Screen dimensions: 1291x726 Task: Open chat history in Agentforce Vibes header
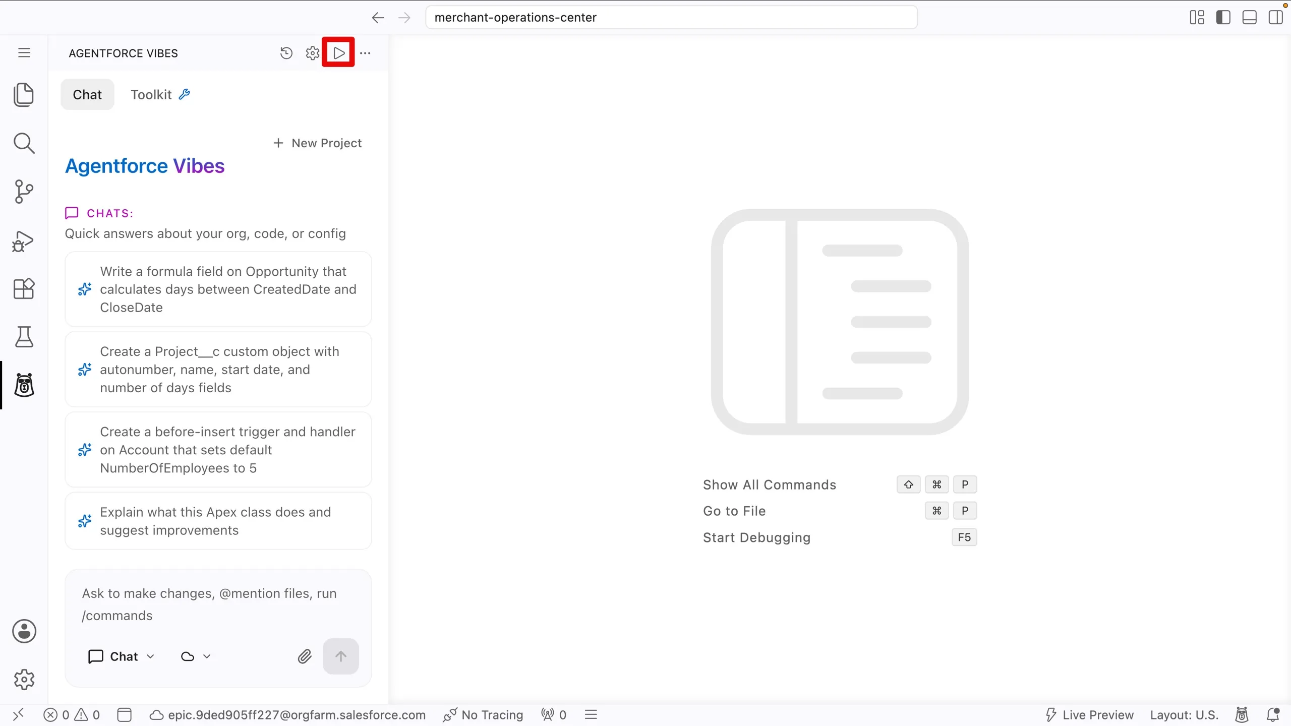pos(286,53)
